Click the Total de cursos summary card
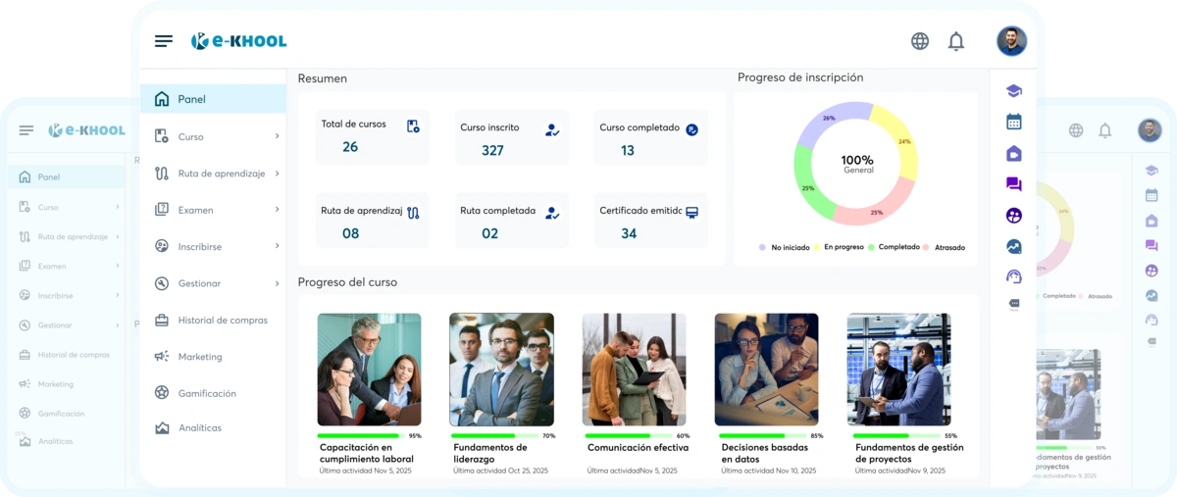 372,135
